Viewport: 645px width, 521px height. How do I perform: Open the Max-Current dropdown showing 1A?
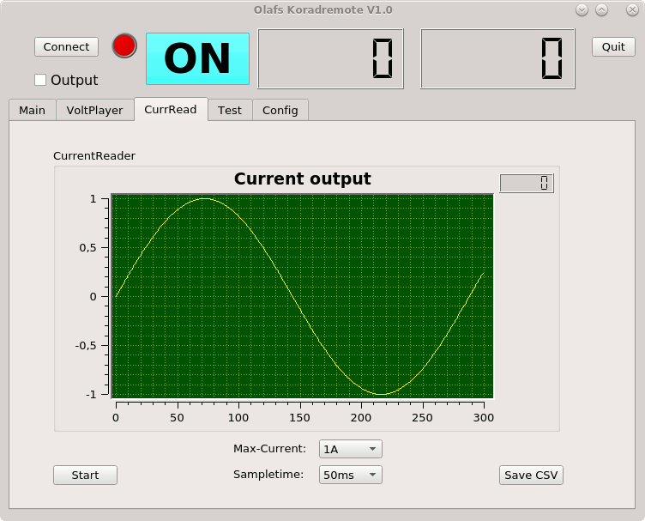pos(351,449)
